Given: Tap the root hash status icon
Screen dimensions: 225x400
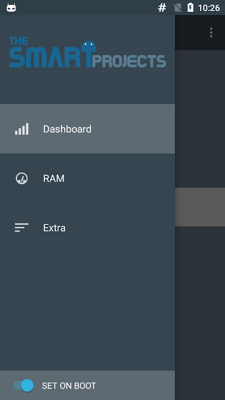Looking at the screenshot, I should click(x=162, y=8).
